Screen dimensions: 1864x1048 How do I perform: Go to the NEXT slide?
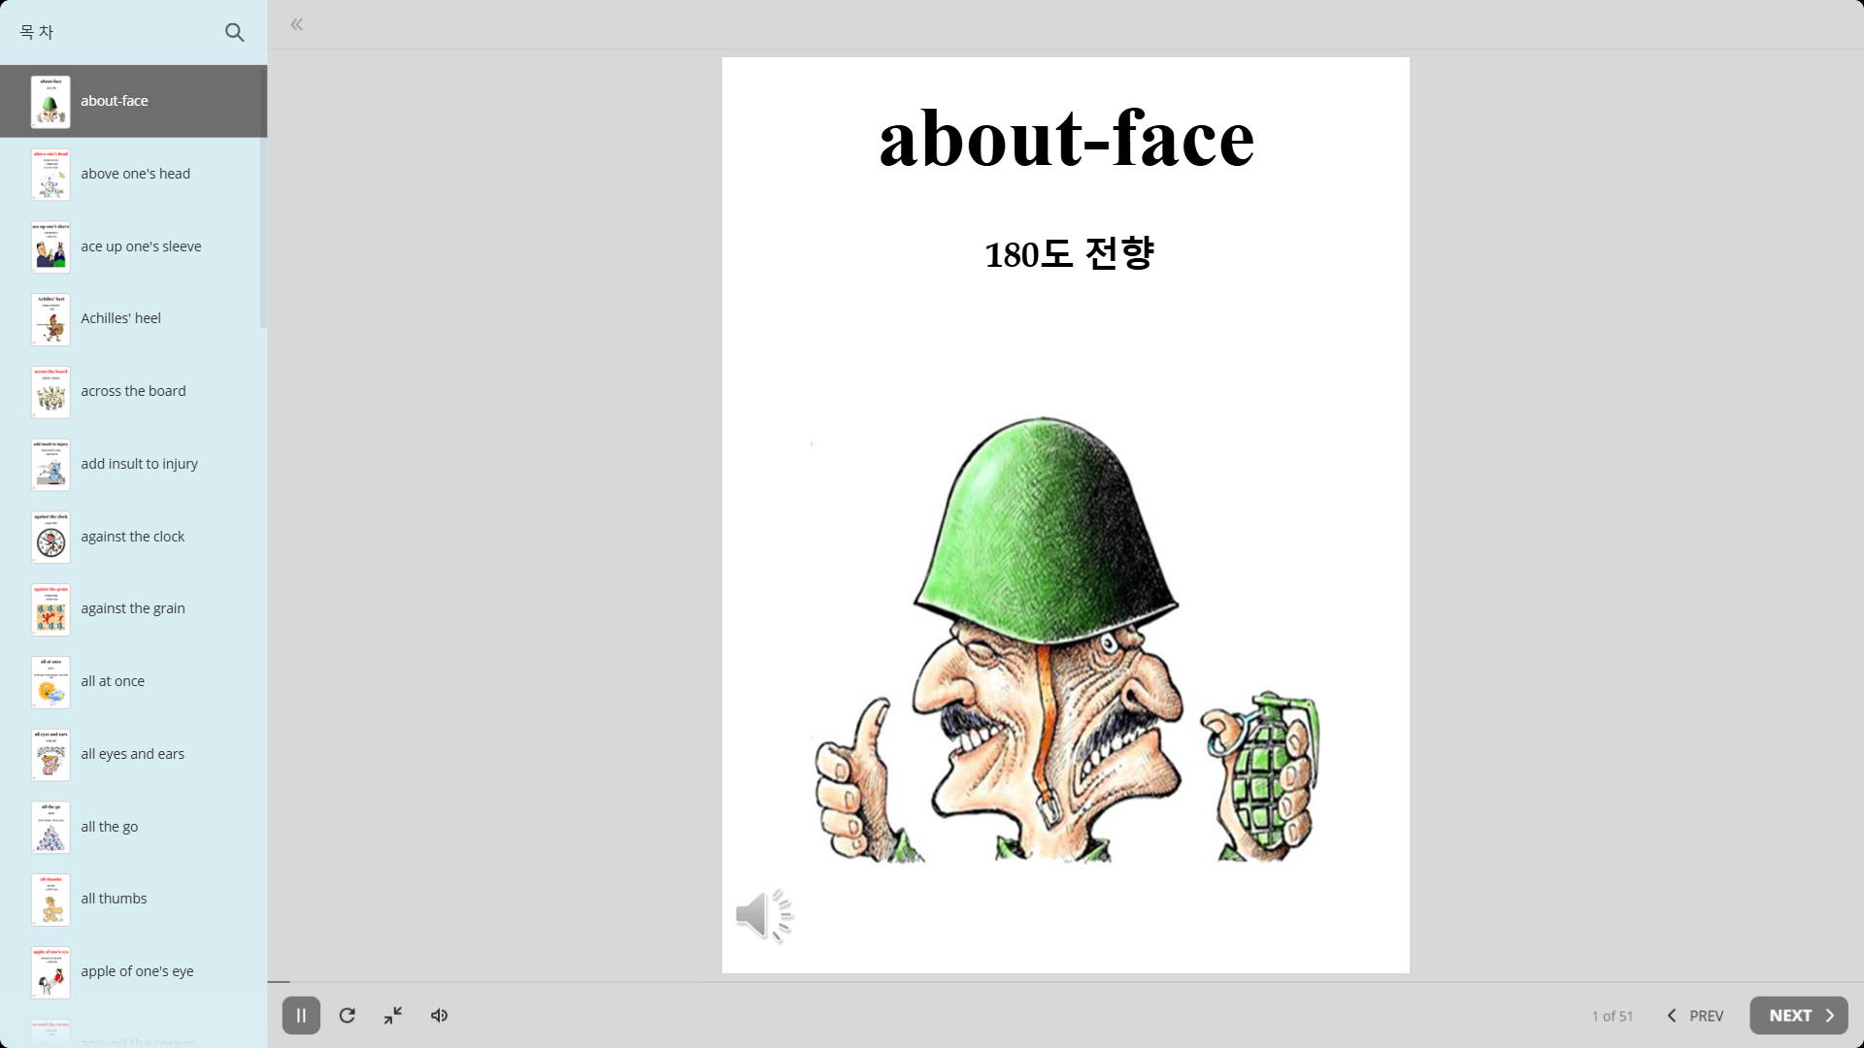tap(1798, 1015)
